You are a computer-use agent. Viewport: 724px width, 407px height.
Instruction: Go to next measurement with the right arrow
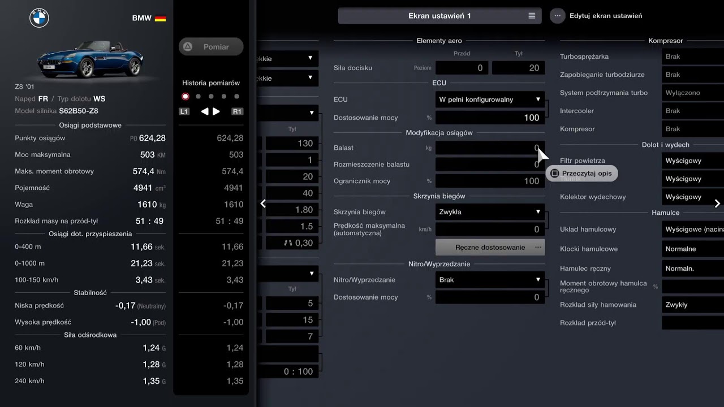point(216,111)
